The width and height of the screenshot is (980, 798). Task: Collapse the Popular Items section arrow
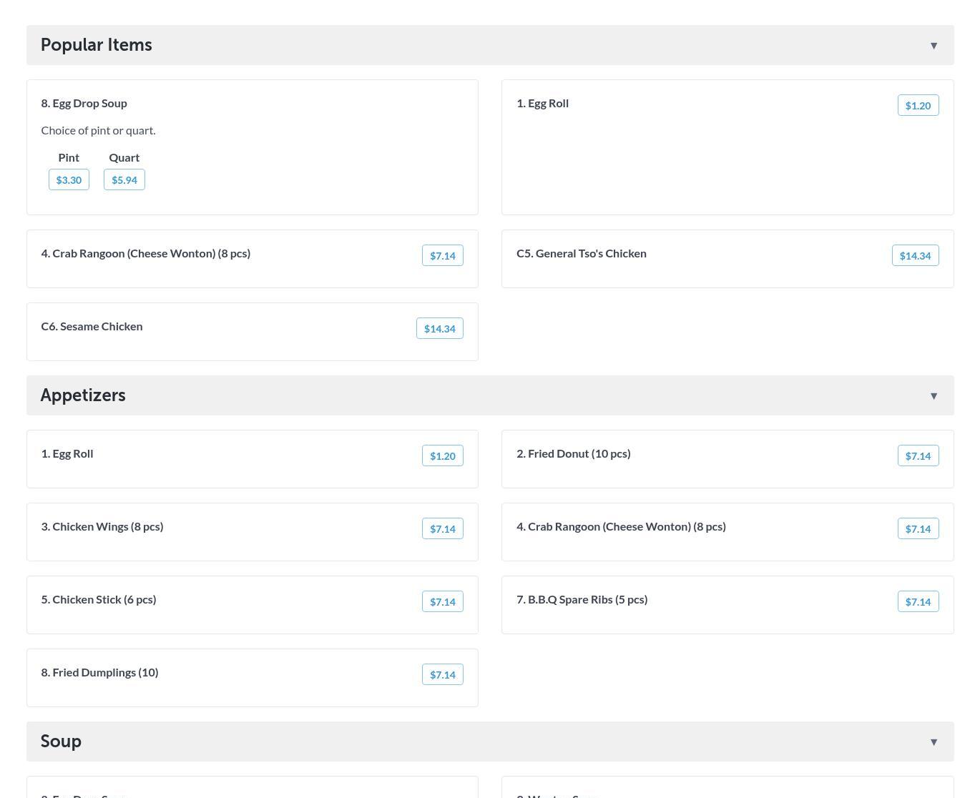click(x=934, y=46)
